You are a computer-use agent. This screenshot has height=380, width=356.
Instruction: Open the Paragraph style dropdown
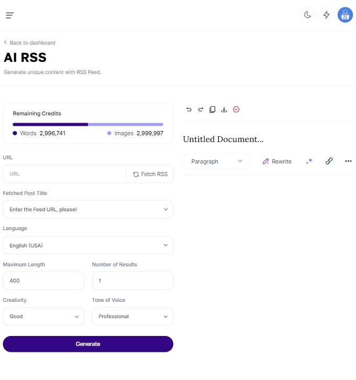click(x=216, y=161)
